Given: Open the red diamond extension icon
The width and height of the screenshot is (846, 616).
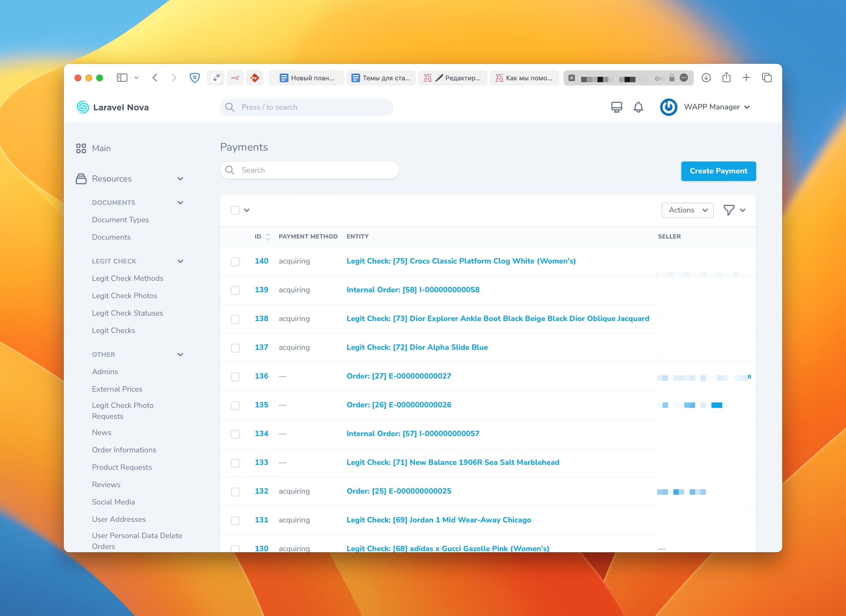Looking at the screenshot, I should click(x=255, y=78).
